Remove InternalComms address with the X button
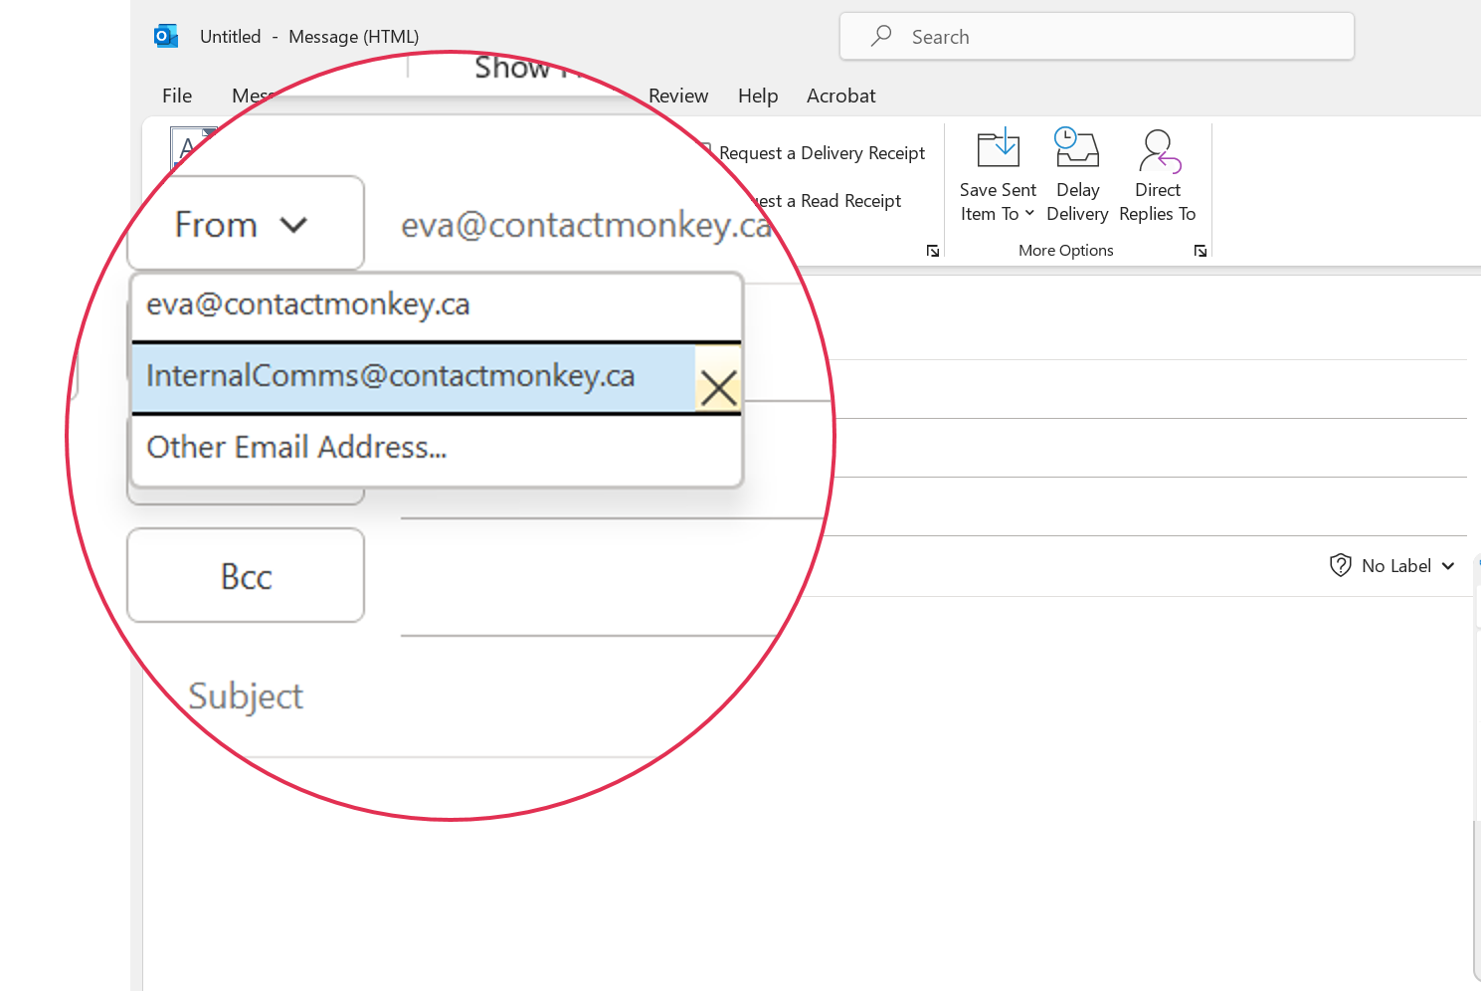 pos(718,387)
